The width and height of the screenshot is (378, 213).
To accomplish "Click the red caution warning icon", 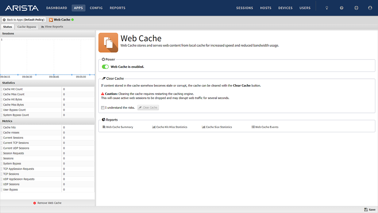I will pos(102,94).
